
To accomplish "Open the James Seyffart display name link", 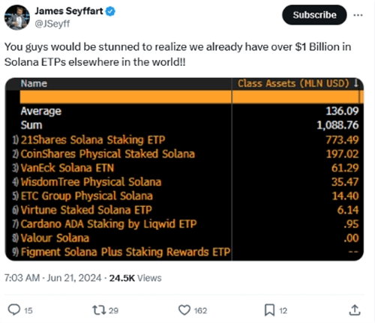I will point(69,11).
